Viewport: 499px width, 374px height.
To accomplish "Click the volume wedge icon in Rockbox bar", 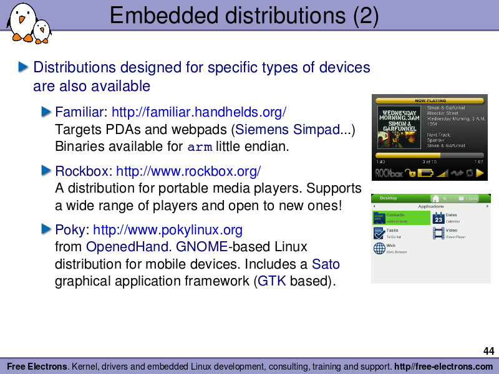I will pos(442,173).
